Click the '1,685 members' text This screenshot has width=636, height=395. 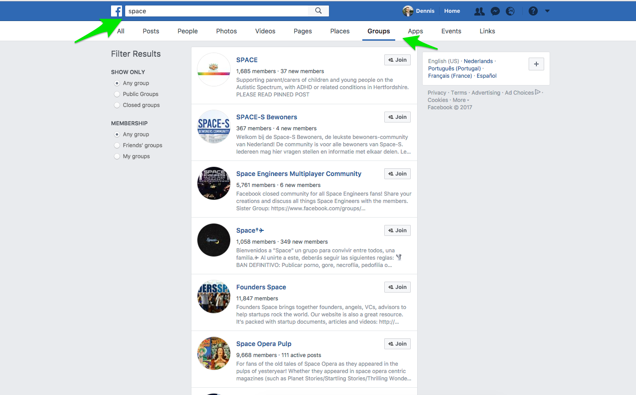(256, 71)
